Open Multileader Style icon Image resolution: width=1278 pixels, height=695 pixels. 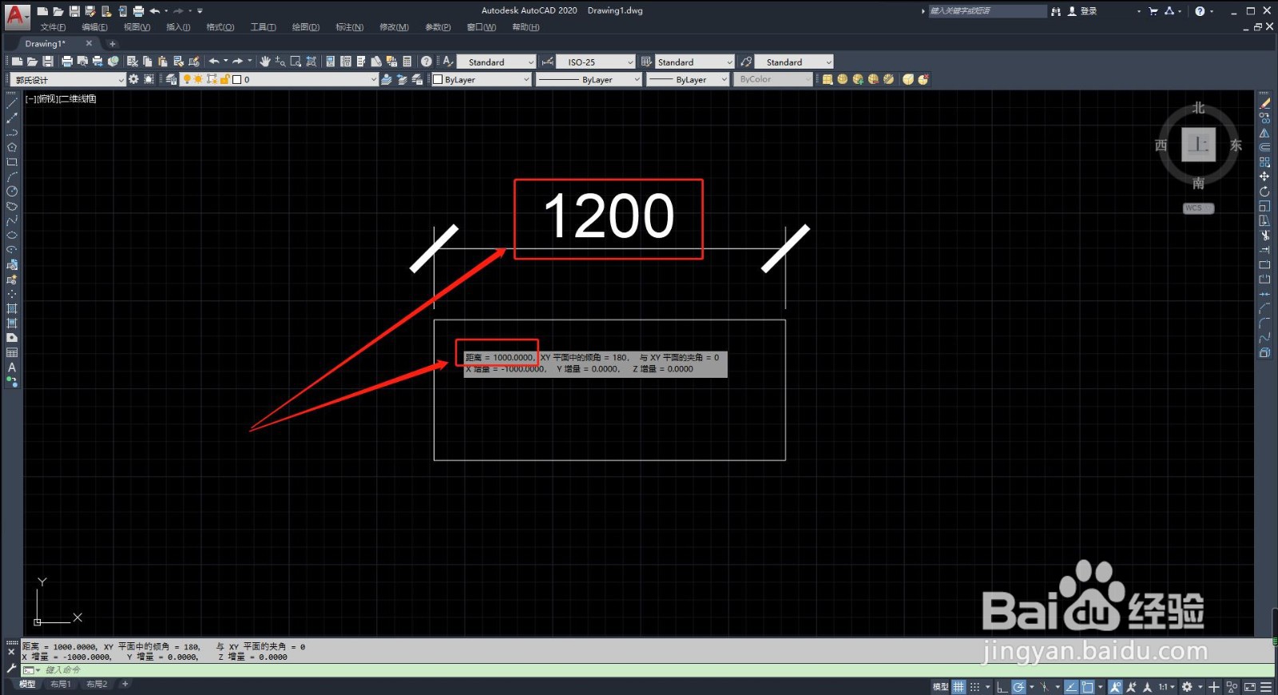click(x=746, y=62)
